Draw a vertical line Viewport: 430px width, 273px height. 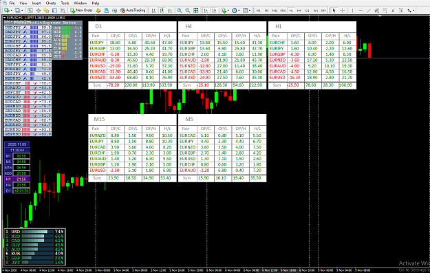[353, 10]
